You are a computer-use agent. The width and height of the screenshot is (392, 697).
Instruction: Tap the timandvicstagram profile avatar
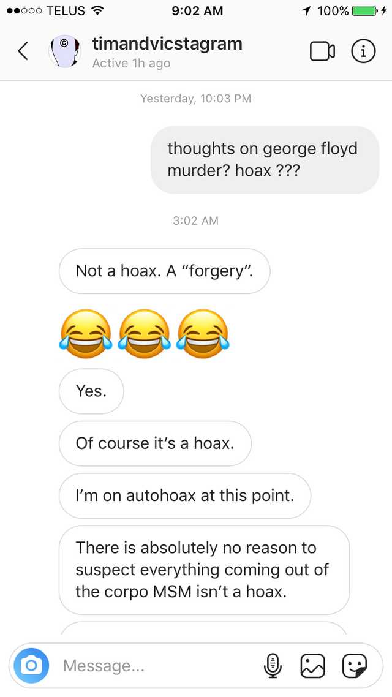(x=65, y=51)
